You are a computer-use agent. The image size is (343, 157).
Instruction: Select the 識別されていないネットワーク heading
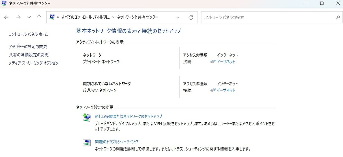107,84
